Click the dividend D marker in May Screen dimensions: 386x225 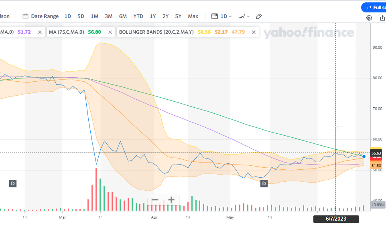pos(264,183)
